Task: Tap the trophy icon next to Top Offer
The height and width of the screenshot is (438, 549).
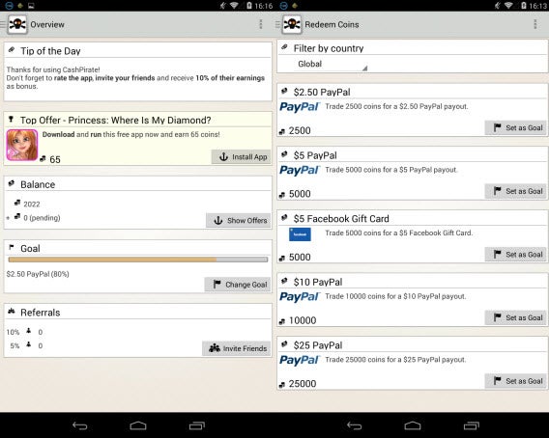Action: [x=12, y=120]
